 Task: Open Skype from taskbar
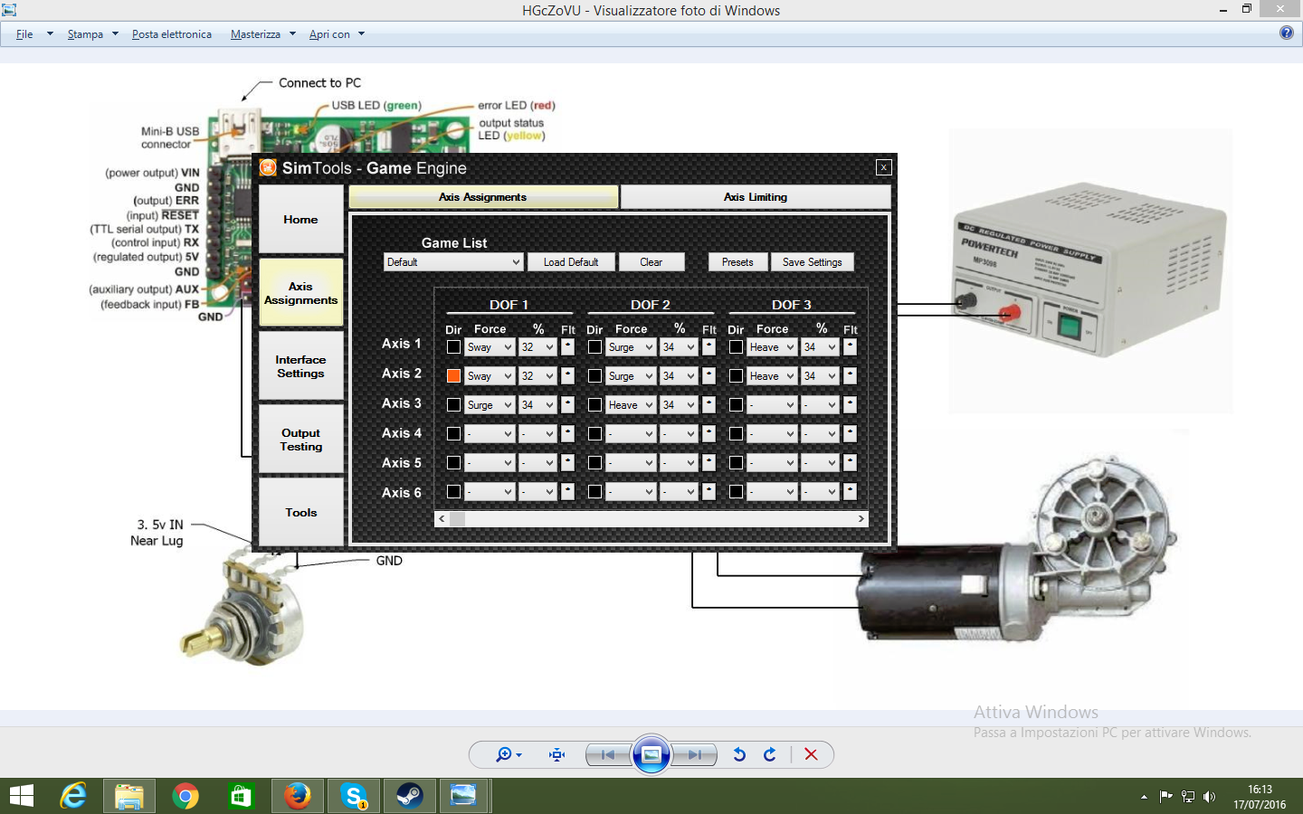[x=353, y=796]
